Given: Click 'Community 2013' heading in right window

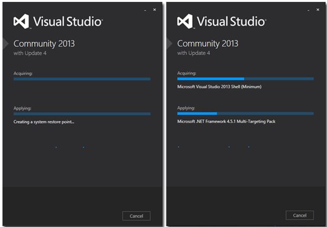Looking at the screenshot, I should coord(207,44).
